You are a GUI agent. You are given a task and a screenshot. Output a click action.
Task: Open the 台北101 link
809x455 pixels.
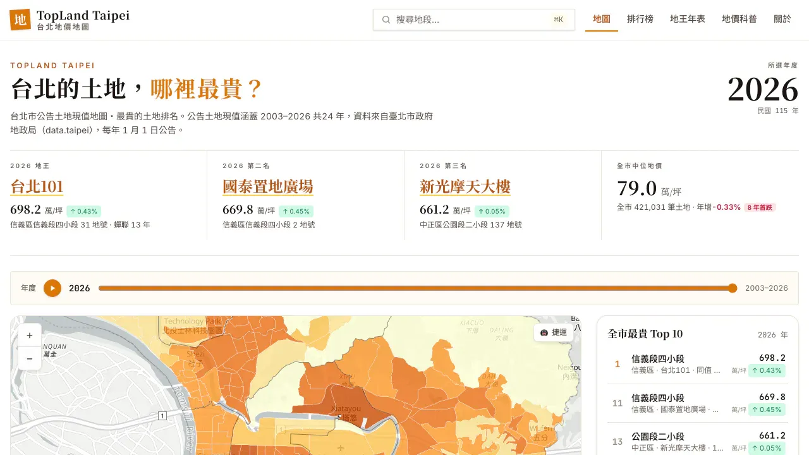point(37,187)
